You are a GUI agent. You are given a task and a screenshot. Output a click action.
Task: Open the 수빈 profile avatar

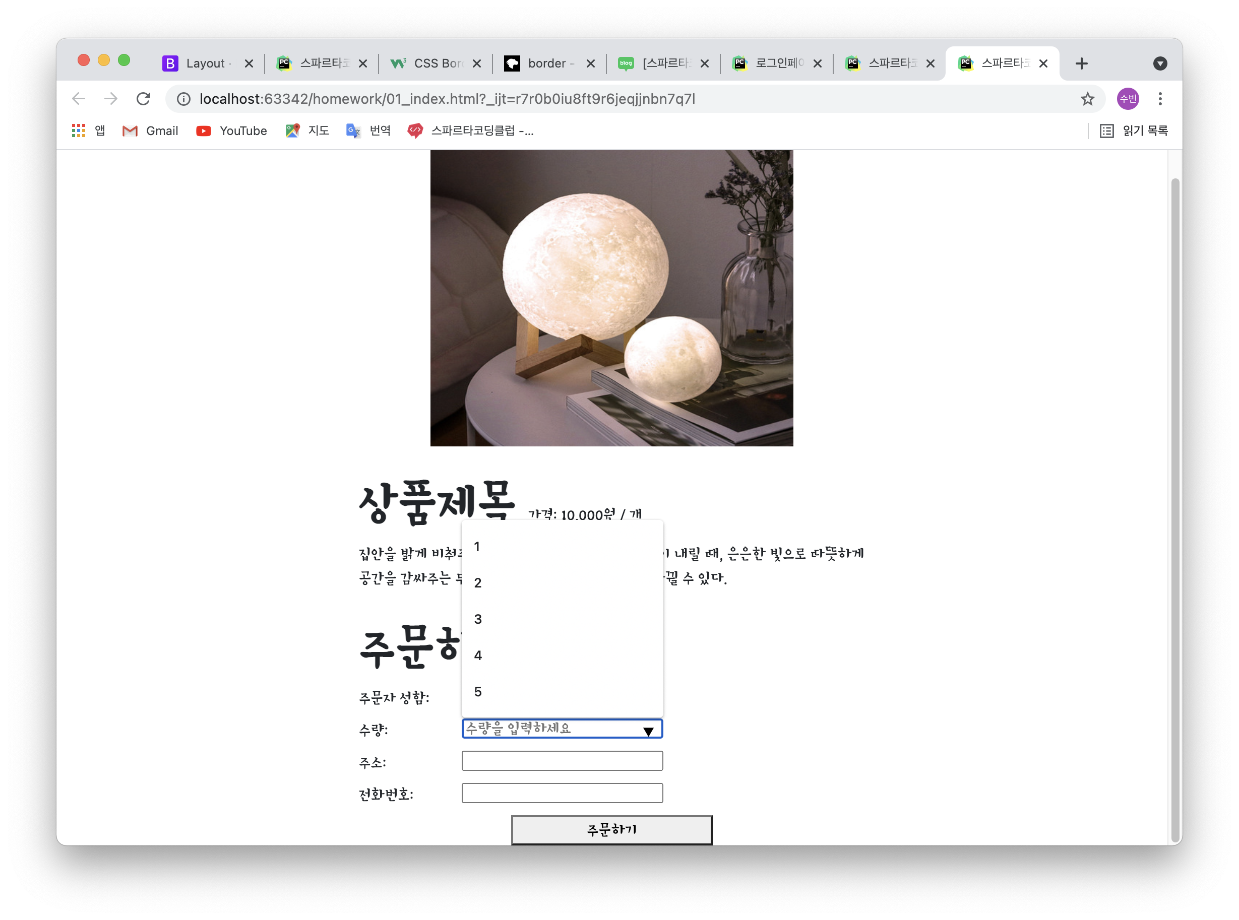pos(1128,99)
